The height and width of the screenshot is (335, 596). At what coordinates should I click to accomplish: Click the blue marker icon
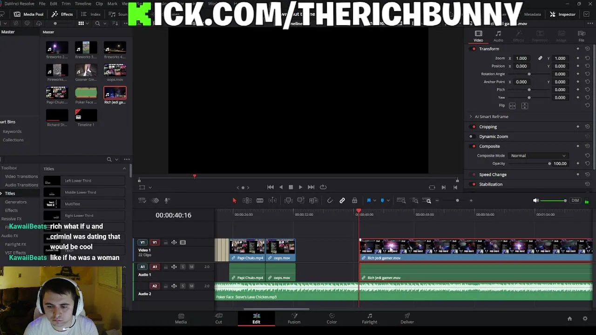tap(382, 201)
